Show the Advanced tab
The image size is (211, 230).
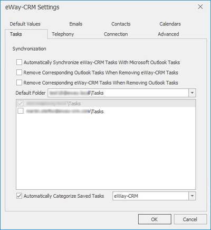[168, 34]
